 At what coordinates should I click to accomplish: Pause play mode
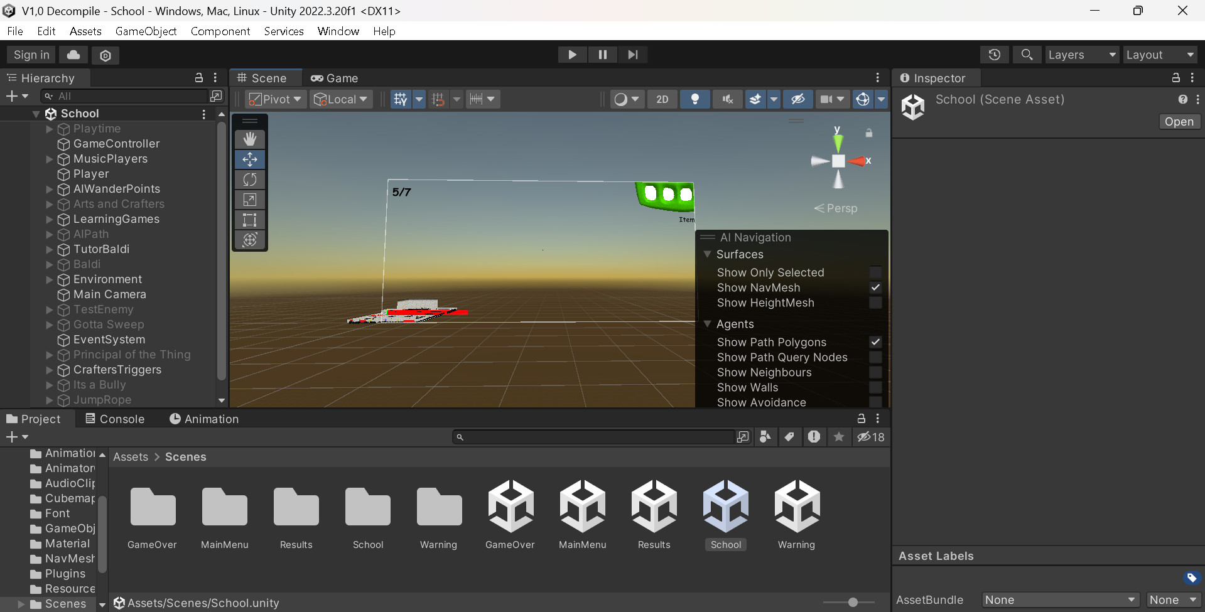tap(602, 55)
